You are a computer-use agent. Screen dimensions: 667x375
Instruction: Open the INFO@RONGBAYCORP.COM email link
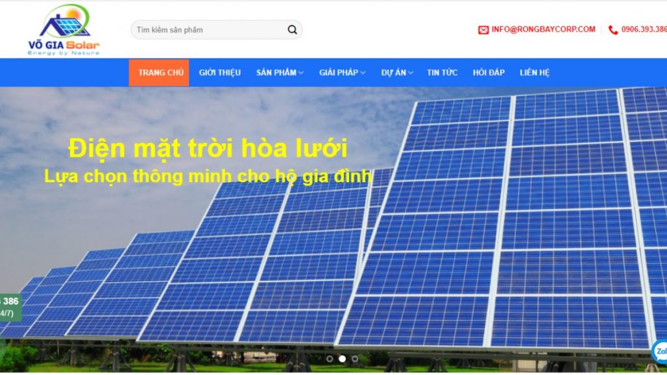point(543,29)
